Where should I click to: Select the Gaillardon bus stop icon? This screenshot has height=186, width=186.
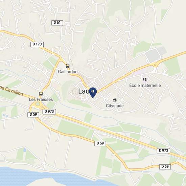click(68, 66)
